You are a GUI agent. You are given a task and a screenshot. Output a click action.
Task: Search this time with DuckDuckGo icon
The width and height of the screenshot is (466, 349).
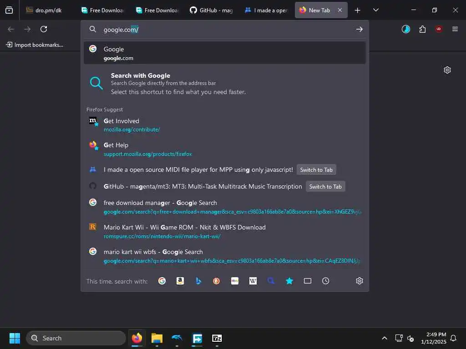pyautogui.click(x=216, y=281)
